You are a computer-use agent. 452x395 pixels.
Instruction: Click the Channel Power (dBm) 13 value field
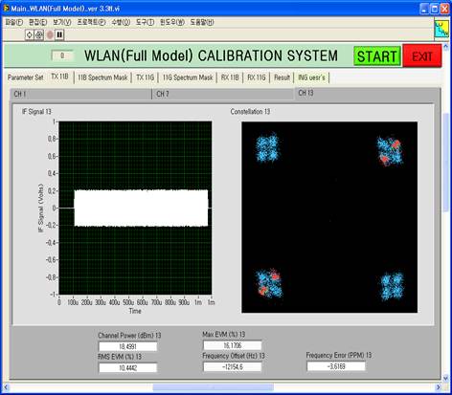[x=127, y=346]
